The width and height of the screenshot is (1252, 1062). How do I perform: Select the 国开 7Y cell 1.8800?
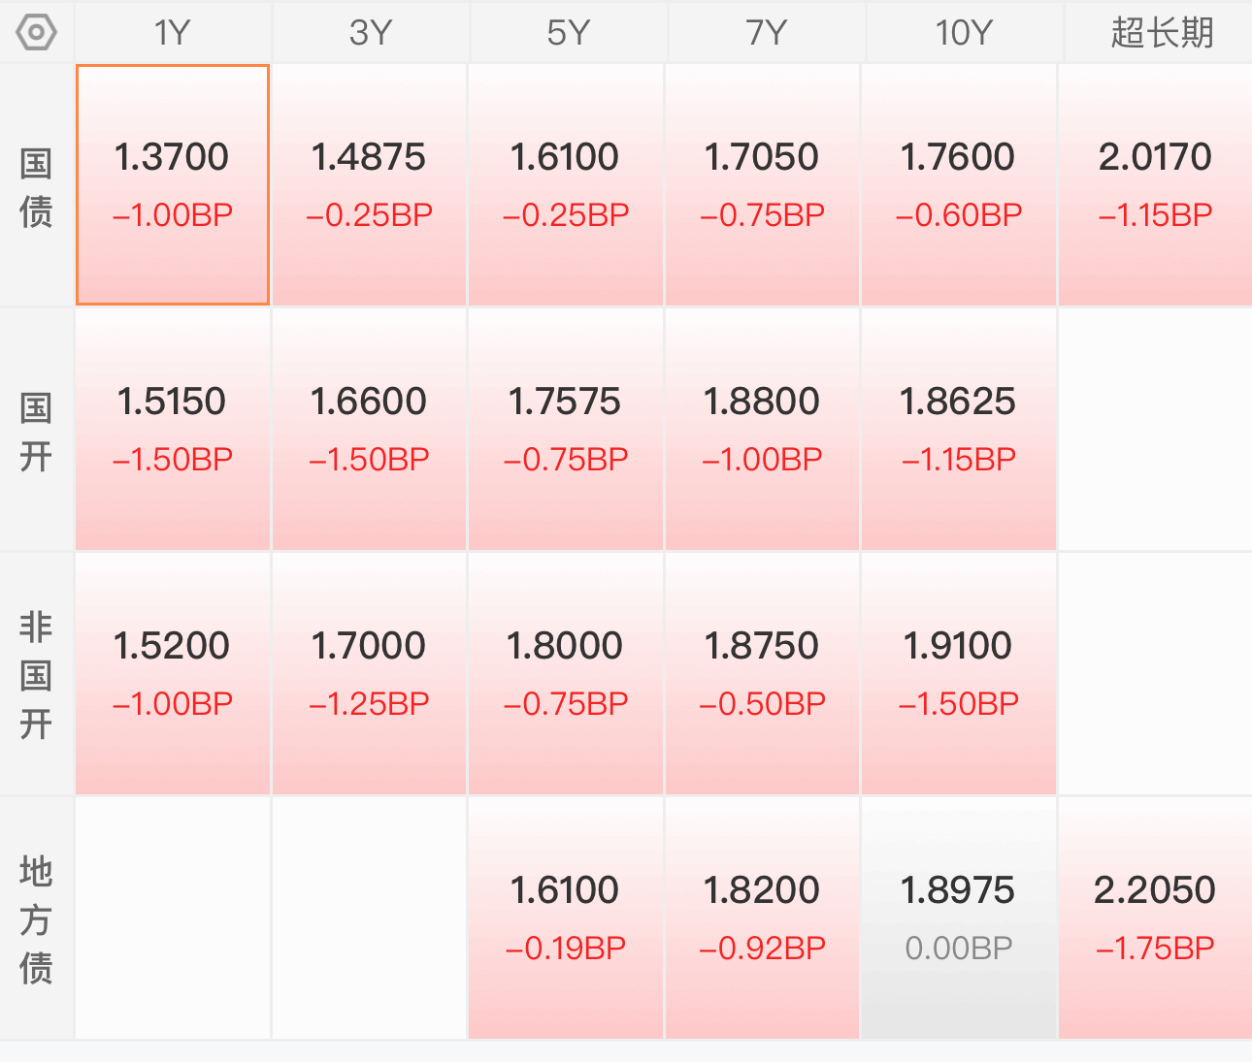click(762, 430)
